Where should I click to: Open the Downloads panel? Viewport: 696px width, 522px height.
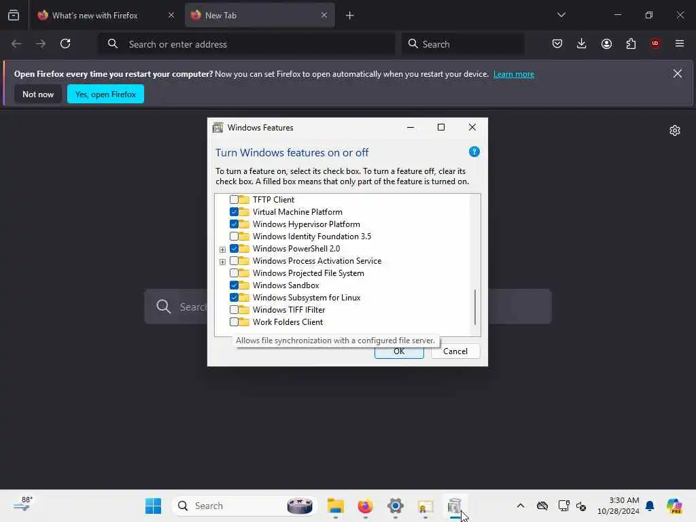pyautogui.click(x=582, y=43)
